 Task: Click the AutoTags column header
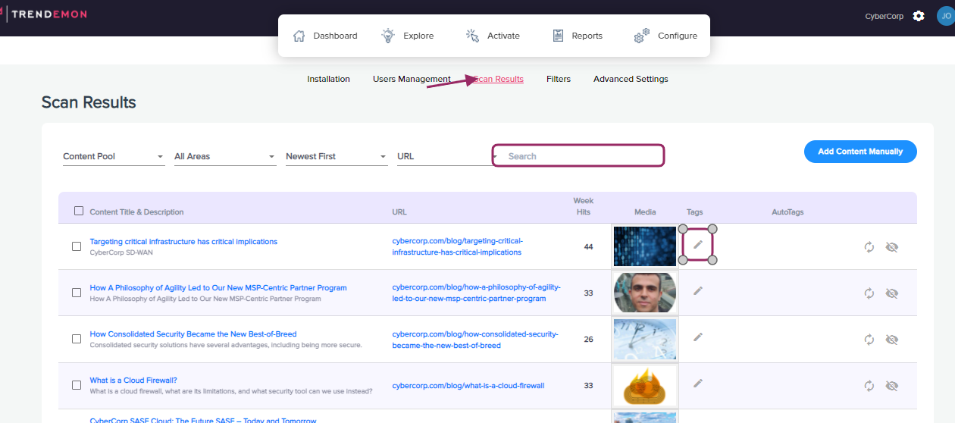click(788, 211)
